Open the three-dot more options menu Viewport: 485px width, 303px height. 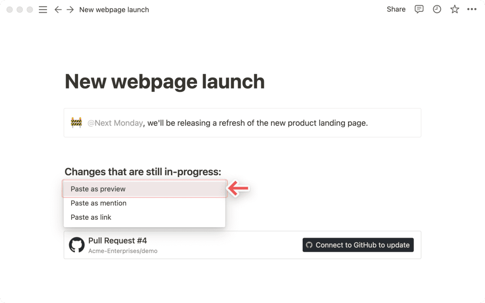(472, 9)
